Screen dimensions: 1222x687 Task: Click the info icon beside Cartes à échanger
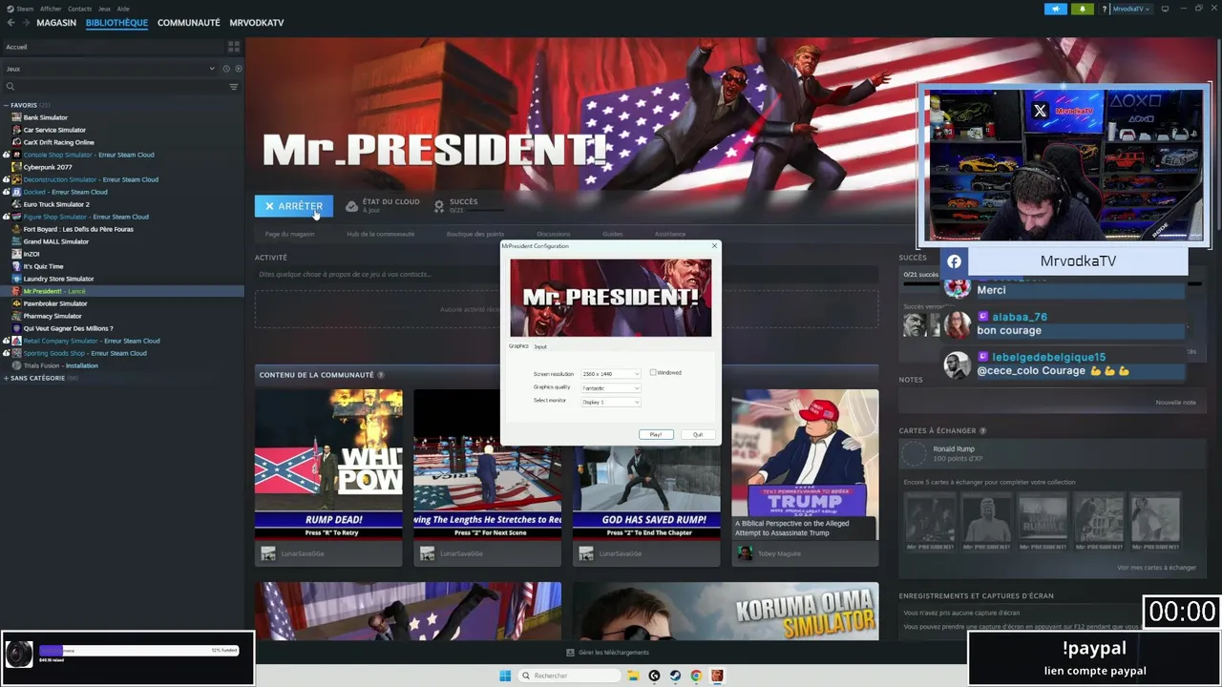pyautogui.click(x=982, y=431)
